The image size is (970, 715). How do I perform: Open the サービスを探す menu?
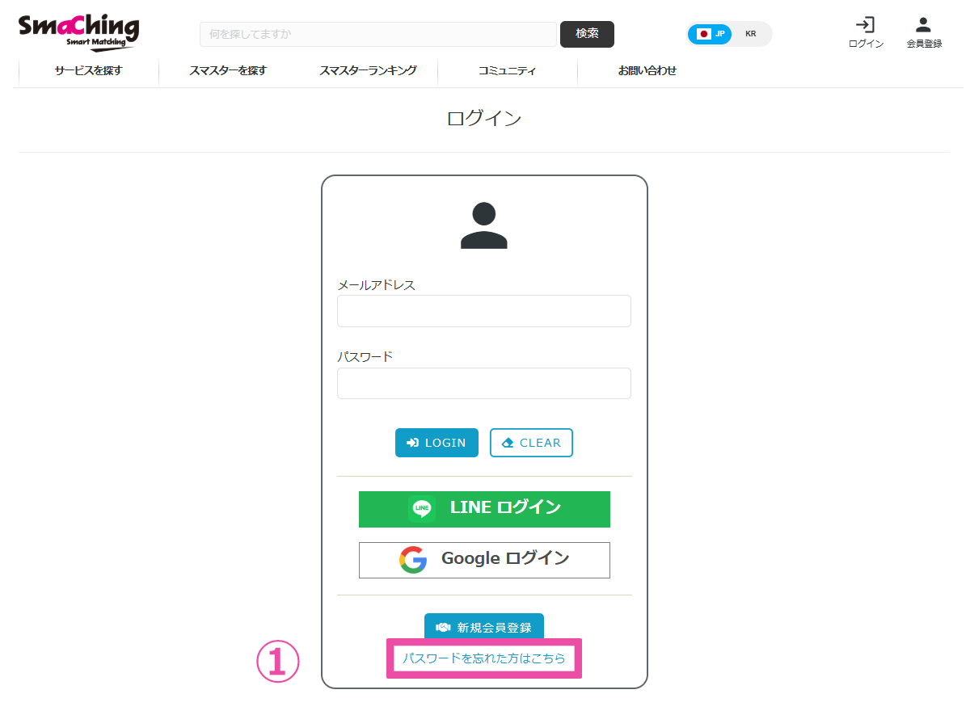click(87, 72)
